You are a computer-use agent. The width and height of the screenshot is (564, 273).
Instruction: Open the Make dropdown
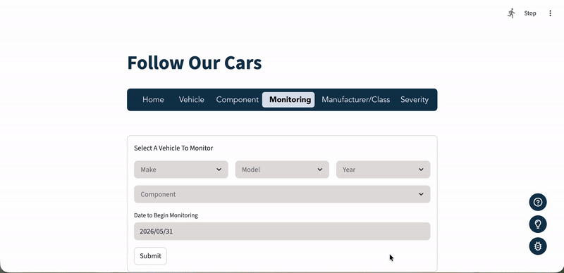(181, 170)
